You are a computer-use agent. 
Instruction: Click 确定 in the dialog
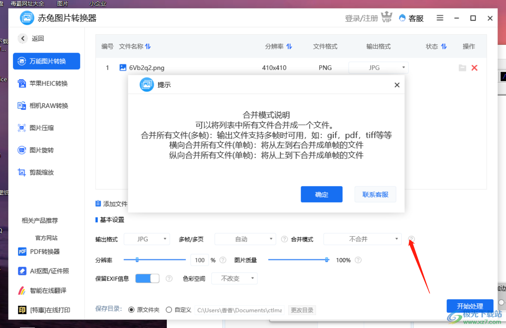pyautogui.click(x=321, y=195)
